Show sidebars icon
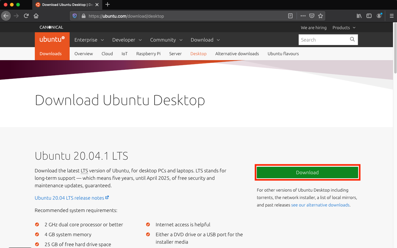 coord(369,16)
